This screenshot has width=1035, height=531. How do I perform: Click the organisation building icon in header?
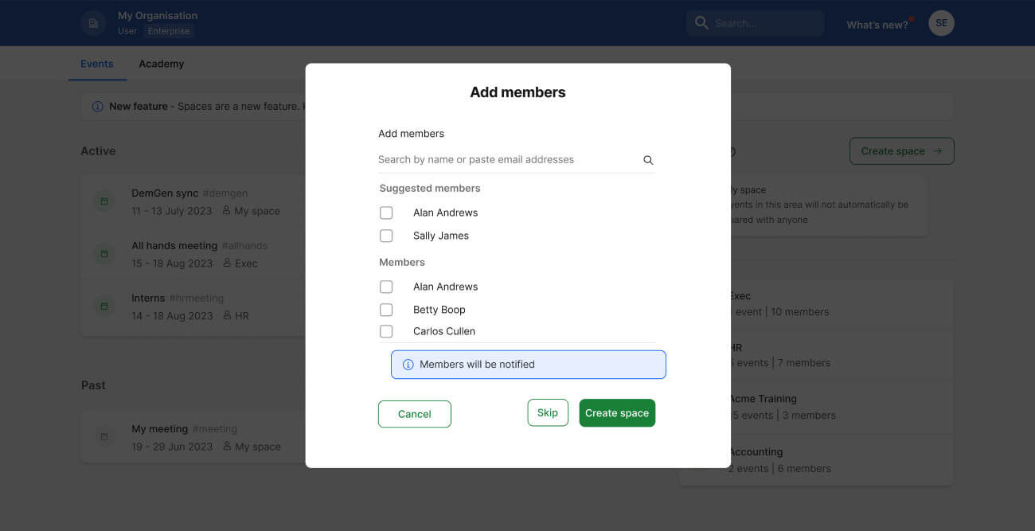point(93,23)
